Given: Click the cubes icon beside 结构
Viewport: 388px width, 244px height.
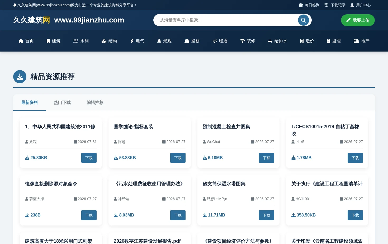Looking at the screenshot, I should point(104,41).
